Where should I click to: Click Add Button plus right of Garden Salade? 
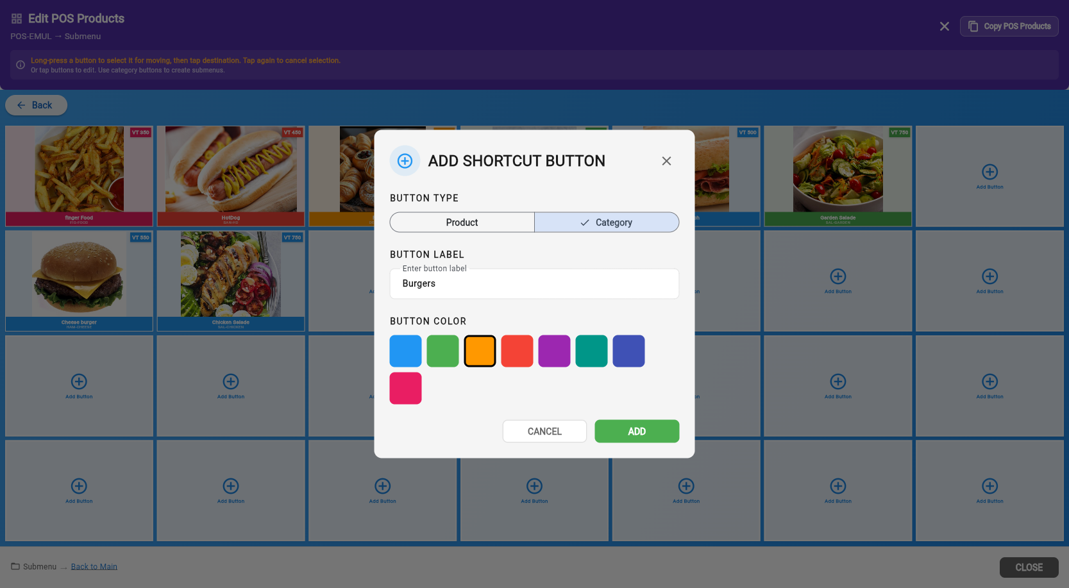pos(989,172)
